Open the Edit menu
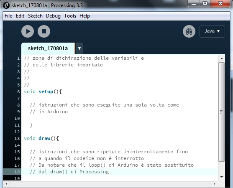The image size is (233, 188). point(20,16)
